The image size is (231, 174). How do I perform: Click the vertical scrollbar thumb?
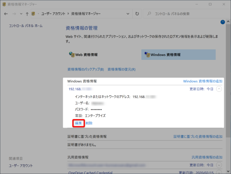[228, 81]
